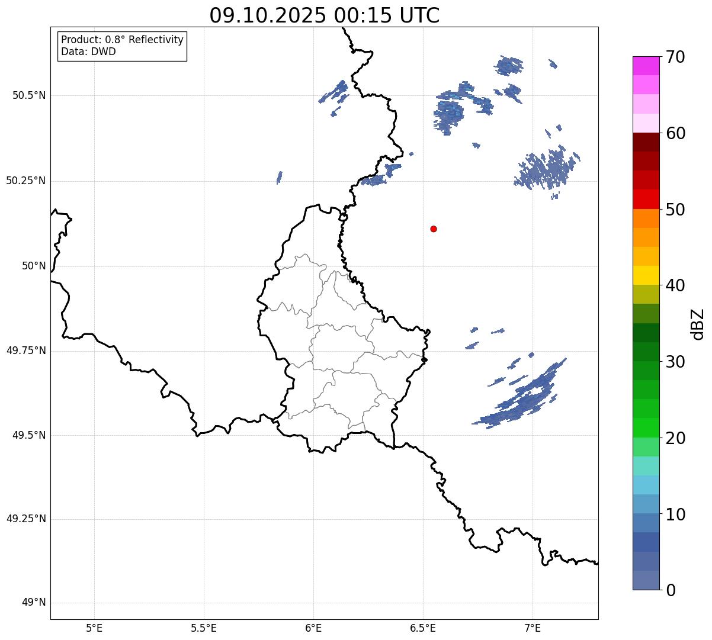712x640 pixels.
Task: Click the 49.5°N latitude label
Action: (x=29, y=435)
